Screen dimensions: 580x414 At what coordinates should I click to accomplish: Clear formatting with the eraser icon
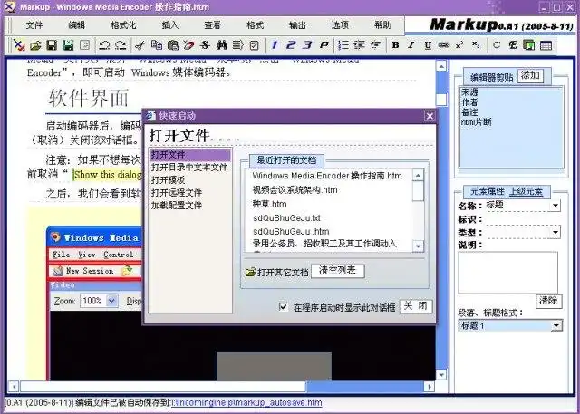click(x=188, y=45)
